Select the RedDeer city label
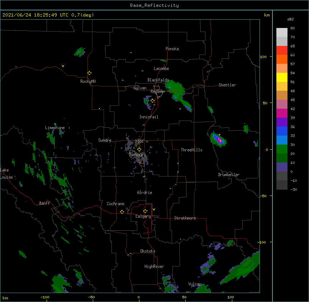The height and width of the screenshot is (302, 309). click(x=158, y=91)
